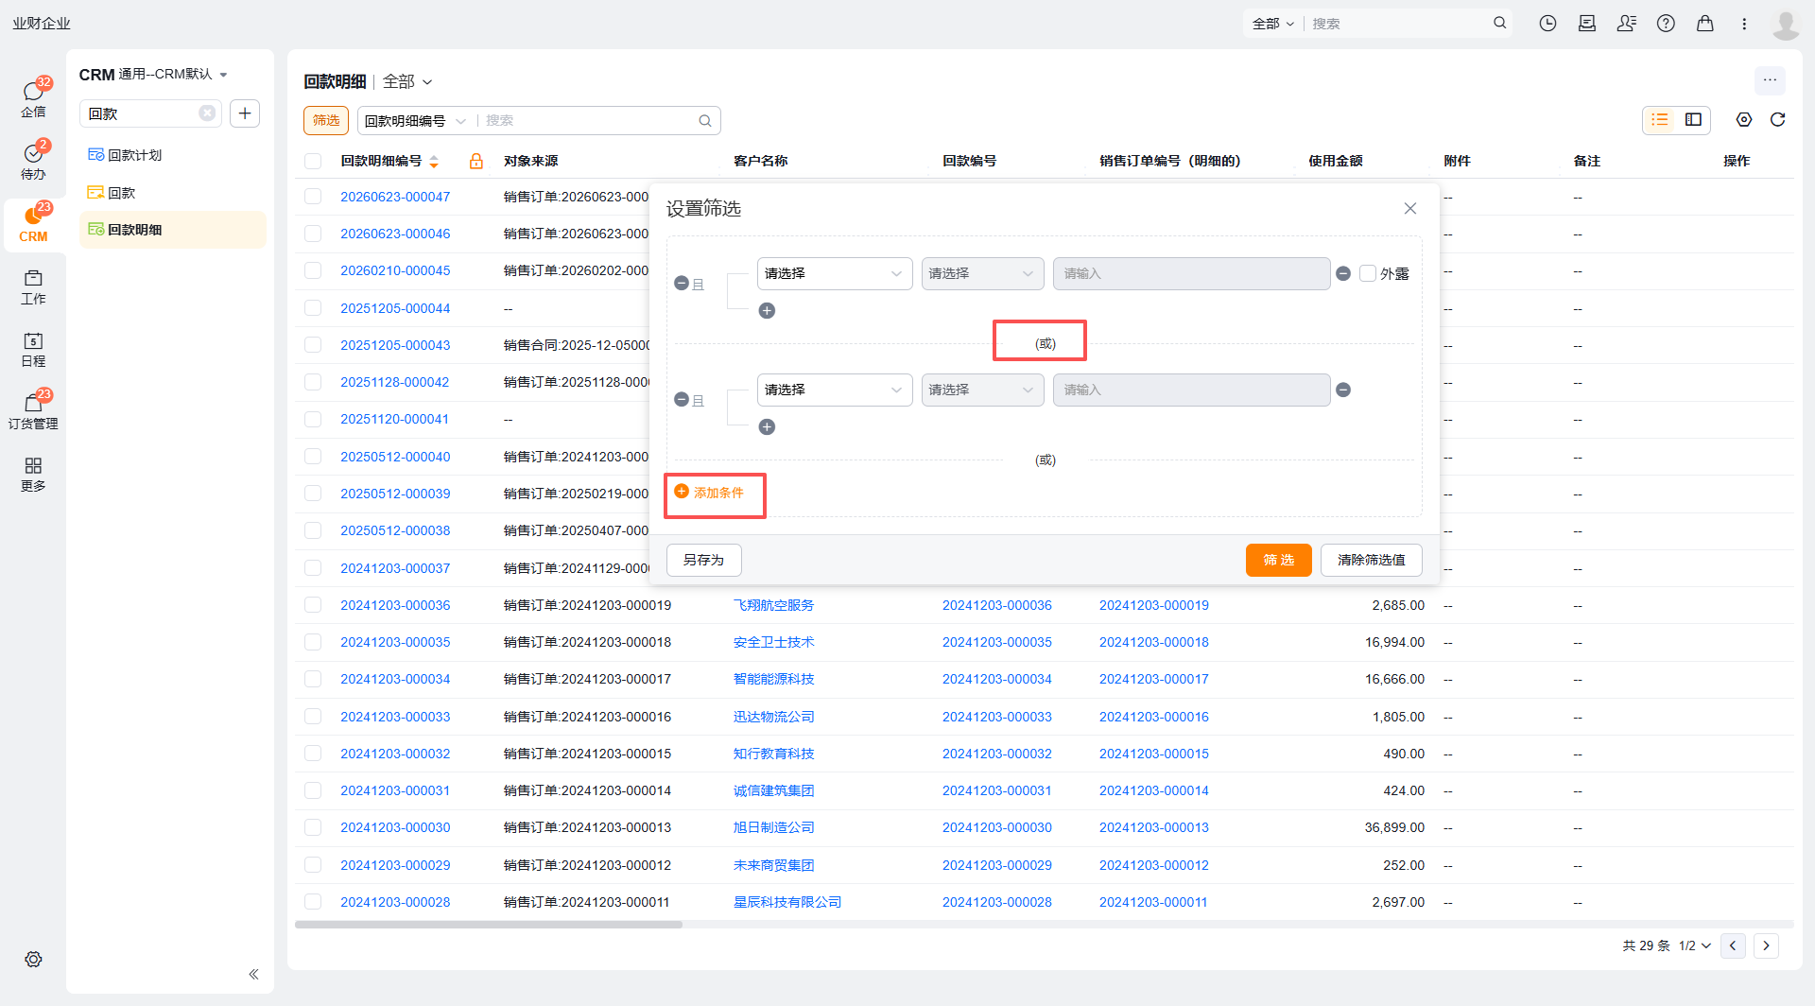Open the help question mark icon
Screen dimensions: 1815x1006
coord(1666,23)
